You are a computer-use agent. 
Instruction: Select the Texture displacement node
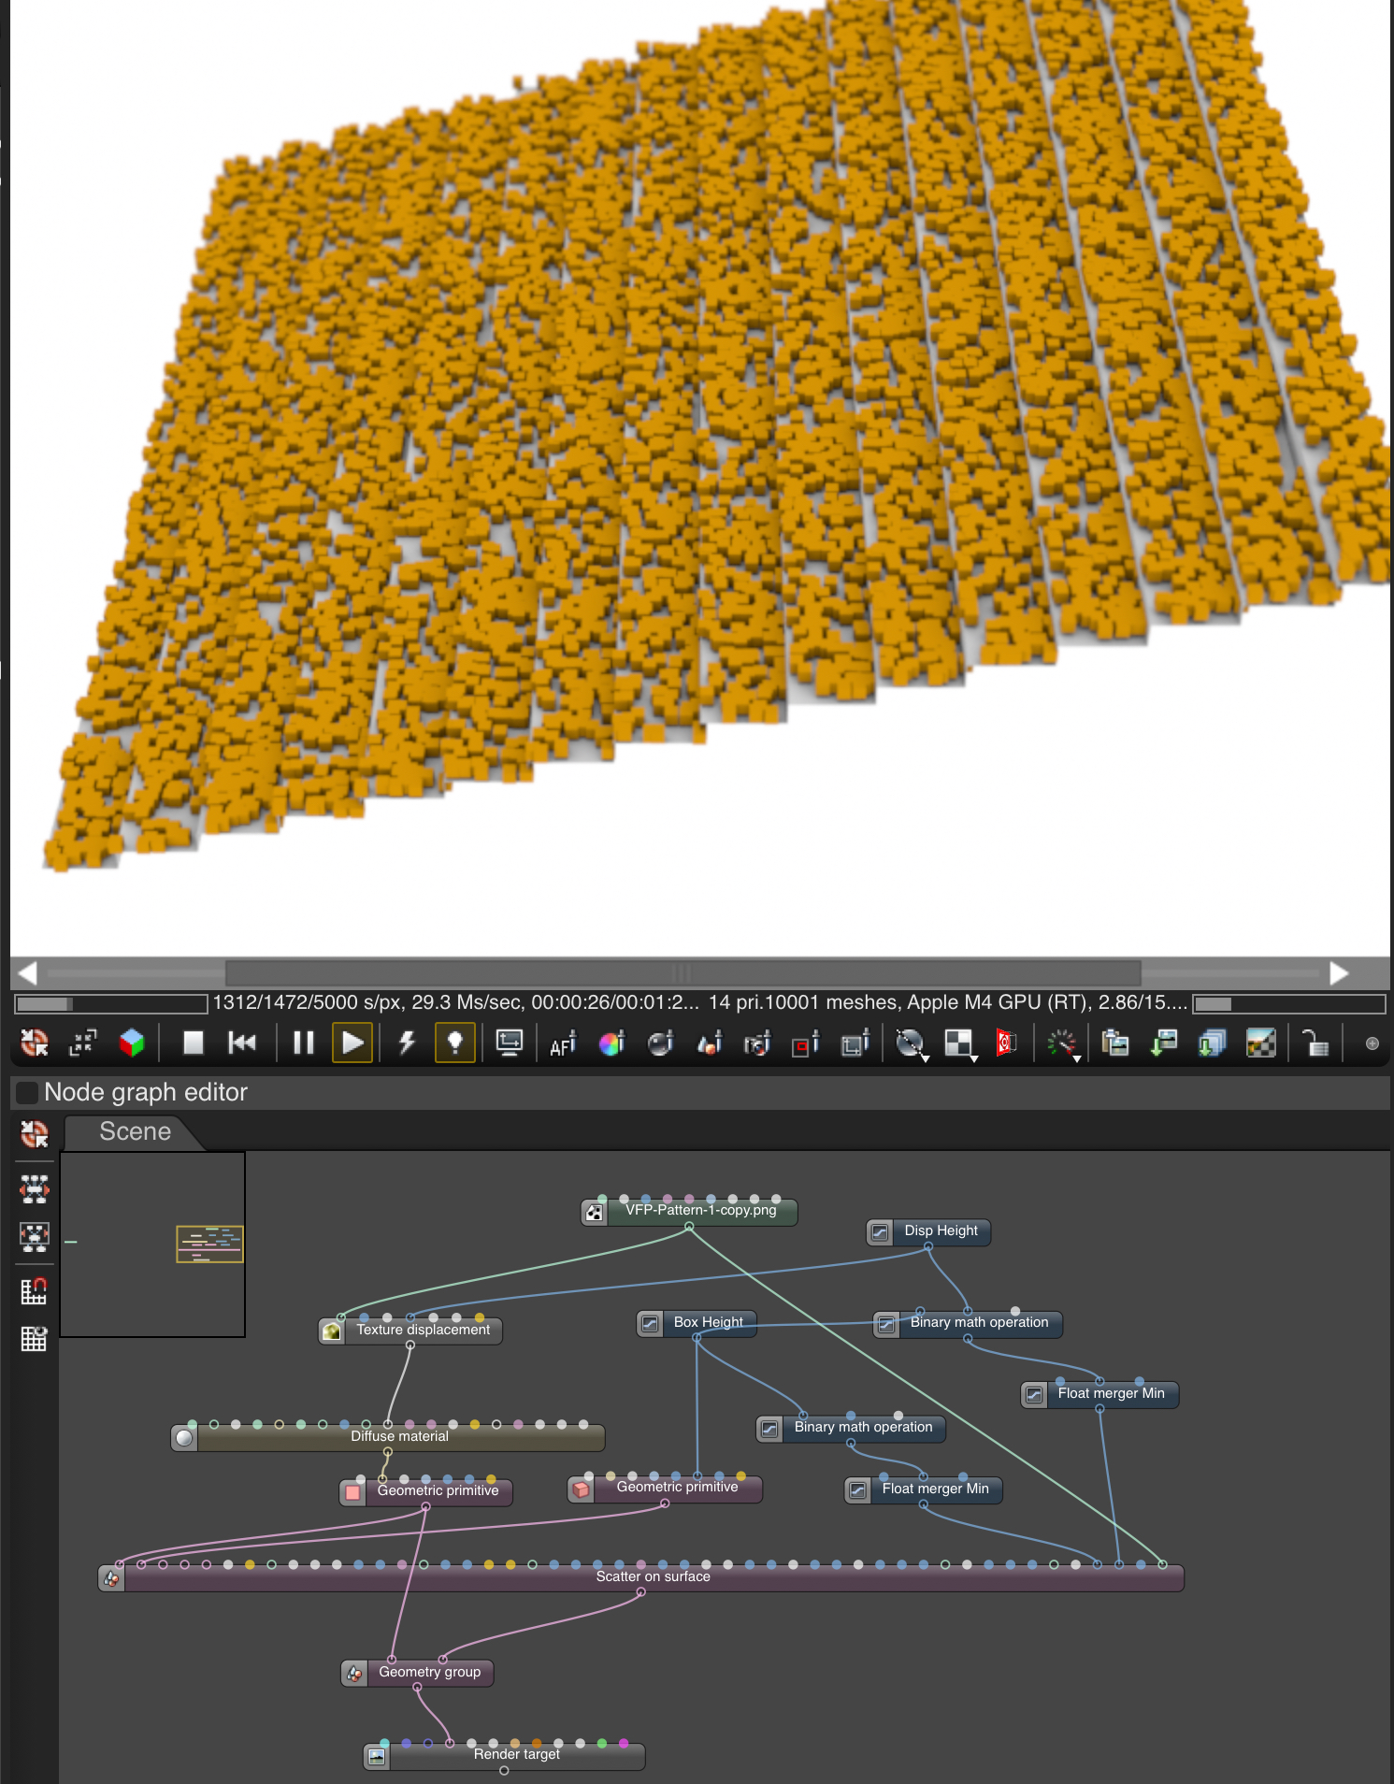point(410,1330)
